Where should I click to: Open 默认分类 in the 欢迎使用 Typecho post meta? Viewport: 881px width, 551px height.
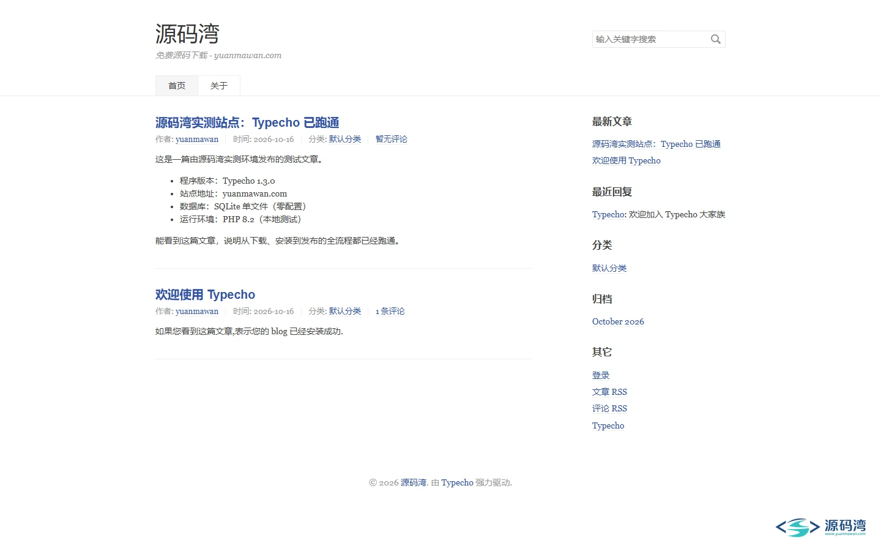pyautogui.click(x=345, y=311)
